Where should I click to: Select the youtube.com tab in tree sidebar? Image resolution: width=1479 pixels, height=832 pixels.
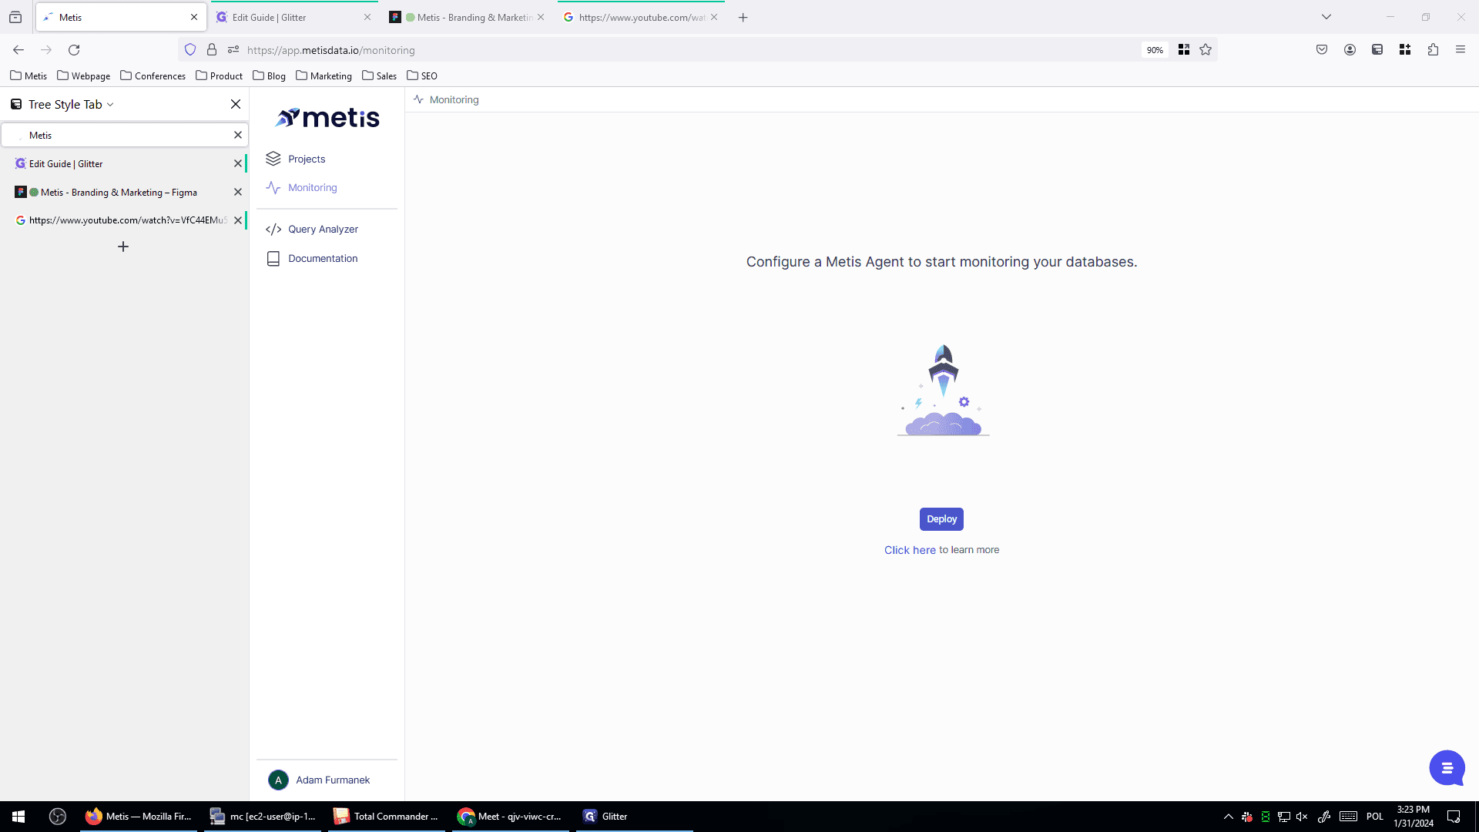point(123,220)
